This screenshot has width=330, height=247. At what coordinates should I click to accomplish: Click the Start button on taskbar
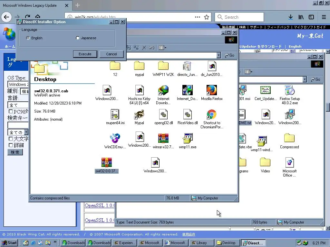pos(10,243)
